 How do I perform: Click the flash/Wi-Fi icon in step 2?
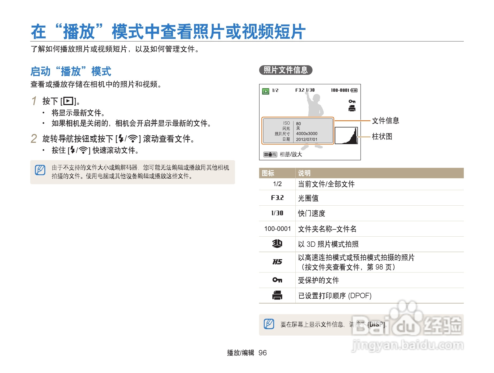click(128, 139)
